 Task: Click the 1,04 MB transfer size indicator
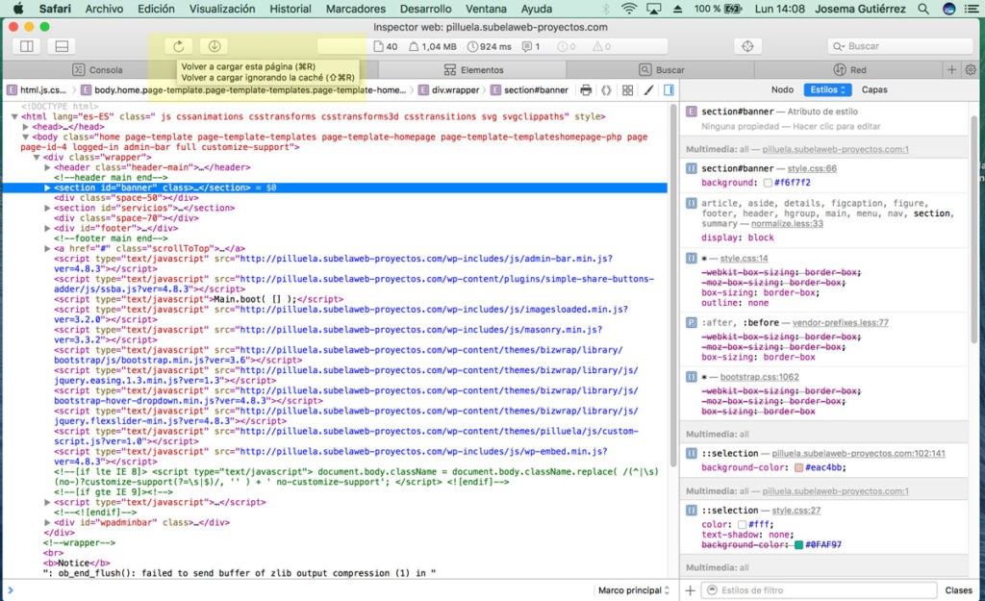click(432, 46)
